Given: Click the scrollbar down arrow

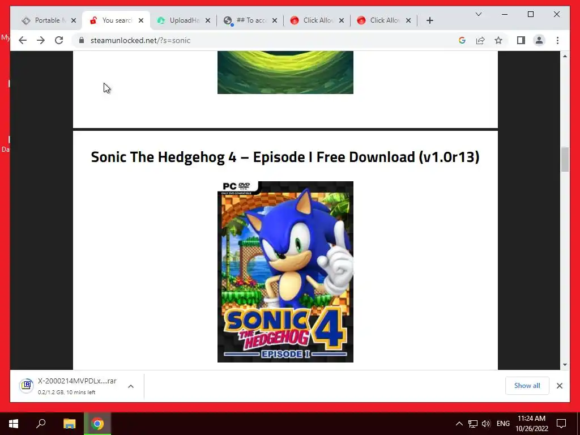Looking at the screenshot, I should [565, 364].
